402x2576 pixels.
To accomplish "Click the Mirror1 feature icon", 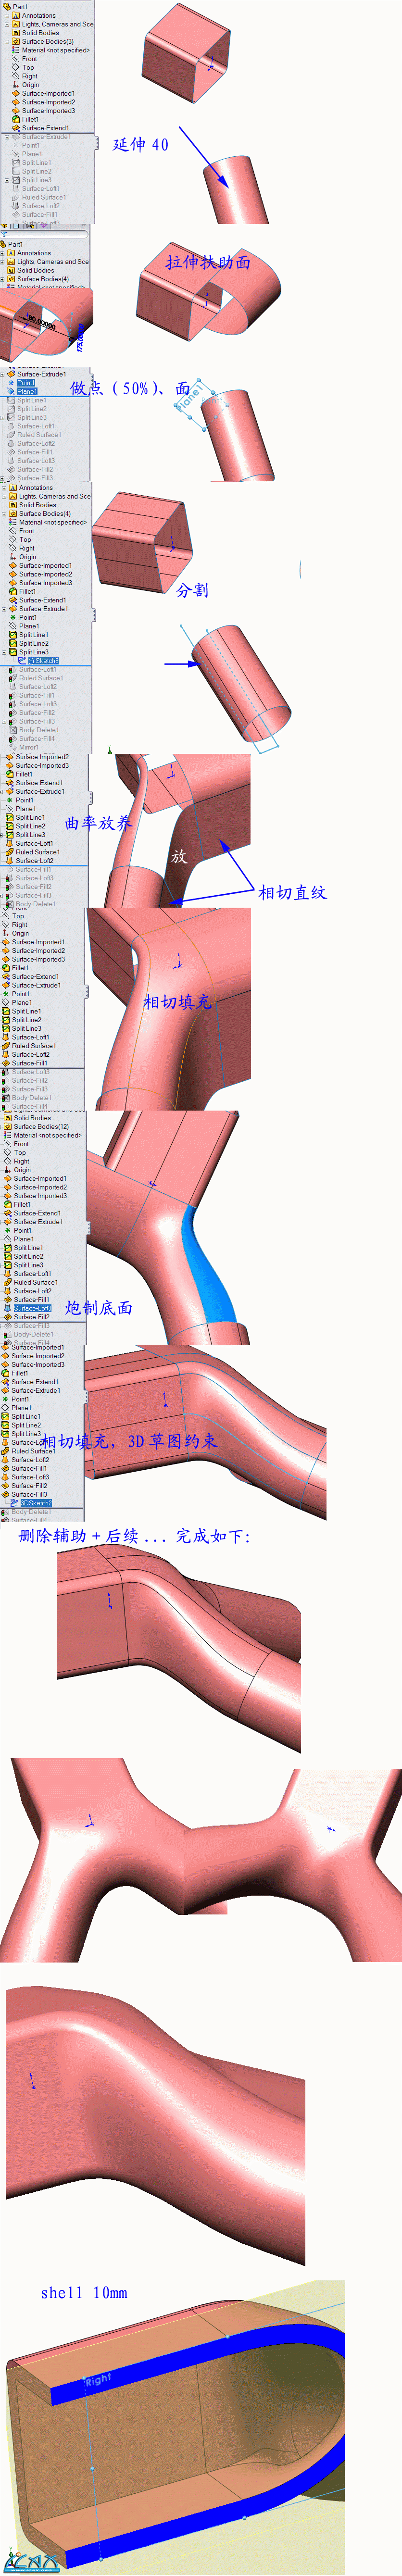I will click(14, 747).
